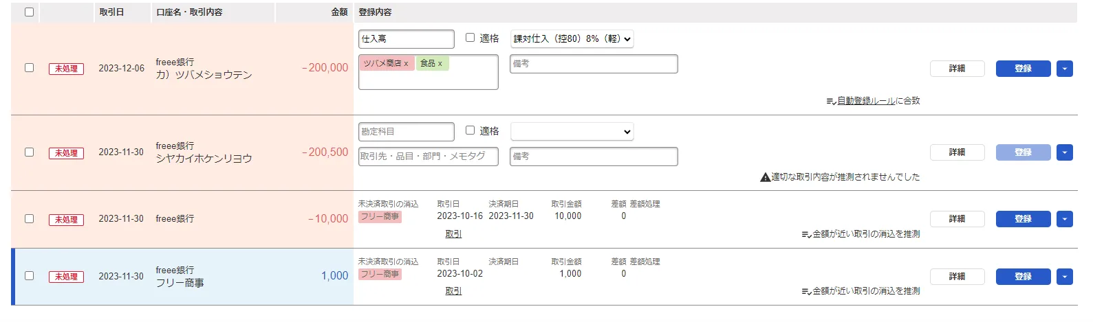This screenshot has width=1093, height=322.
Task: Click 備考 field in ツバメショウテン row
Action: 594,64
